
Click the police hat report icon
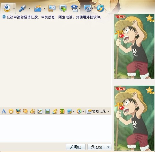74,8
